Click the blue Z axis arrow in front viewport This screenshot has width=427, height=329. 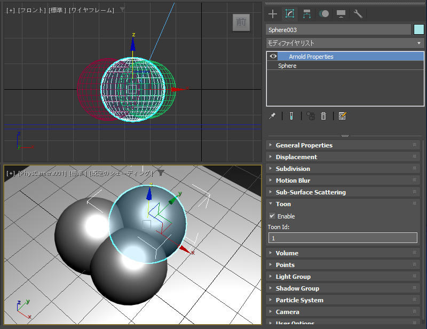click(x=132, y=44)
